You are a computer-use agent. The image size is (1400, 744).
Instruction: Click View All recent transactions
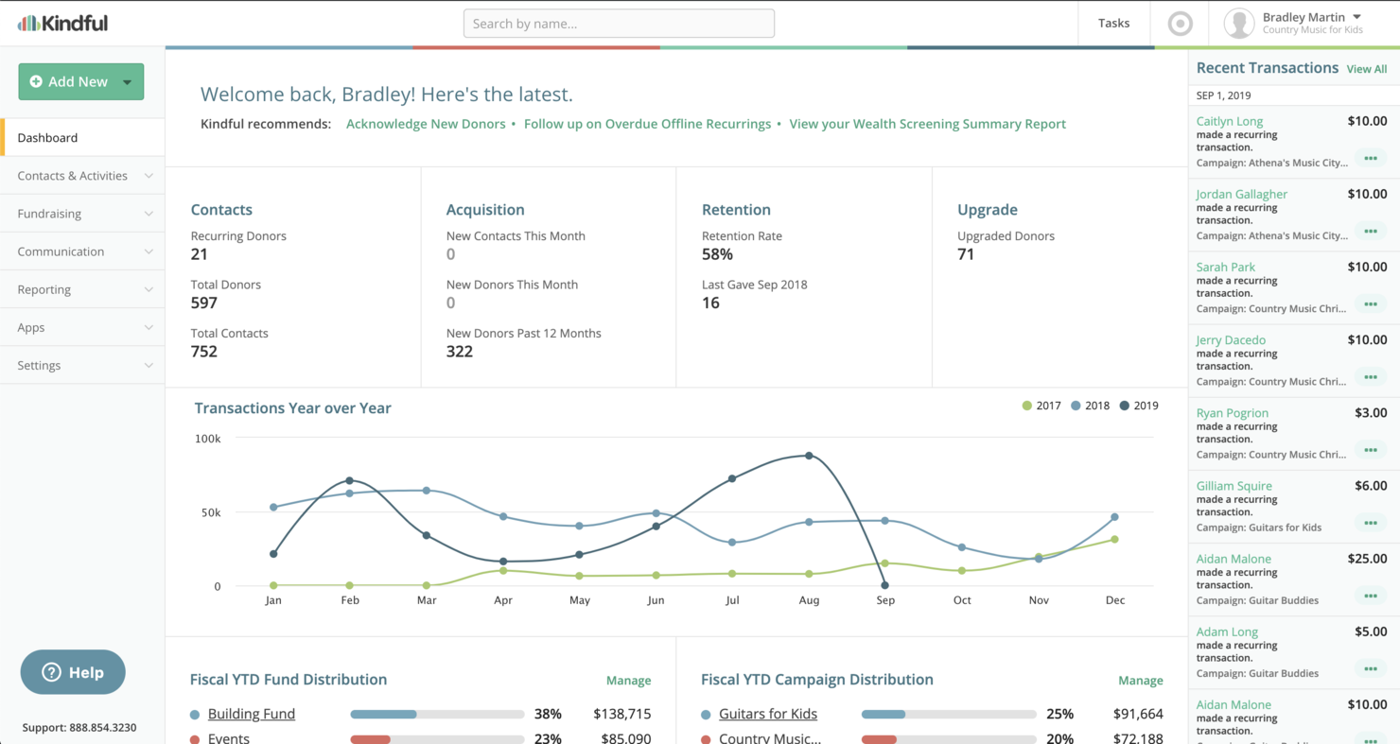1367,69
